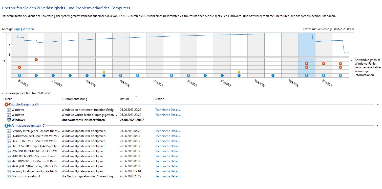Select the Tage view option
Image resolution: width=382 pixels, height=189 pixels.
[17, 29]
